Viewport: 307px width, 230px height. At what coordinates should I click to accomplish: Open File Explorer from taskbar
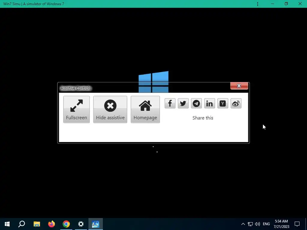click(x=37, y=224)
